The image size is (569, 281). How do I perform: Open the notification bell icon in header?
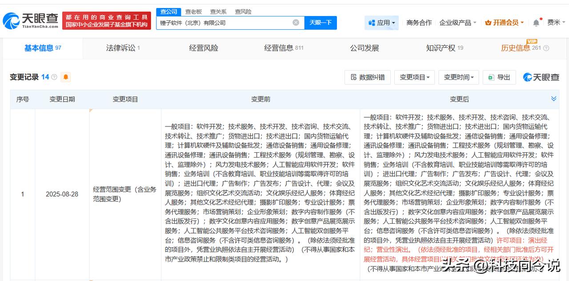[537, 23]
